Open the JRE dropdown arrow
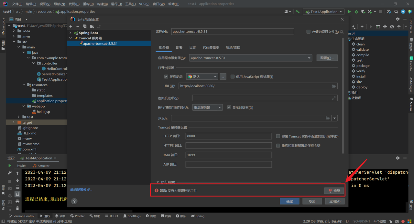 [335, 118]
